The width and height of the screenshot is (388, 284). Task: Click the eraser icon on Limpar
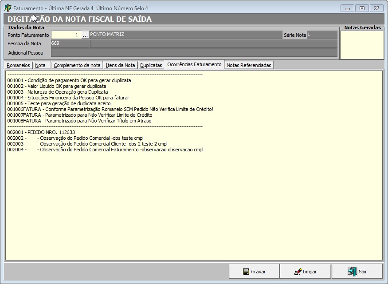(x=298, y=272)
